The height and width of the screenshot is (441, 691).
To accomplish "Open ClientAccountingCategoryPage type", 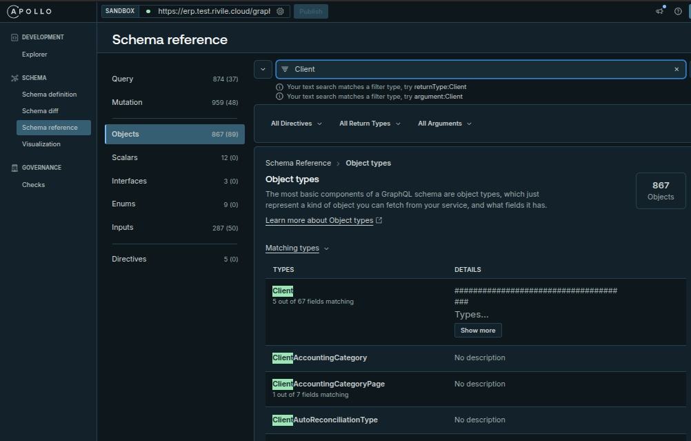I will [x=328, y=384].
